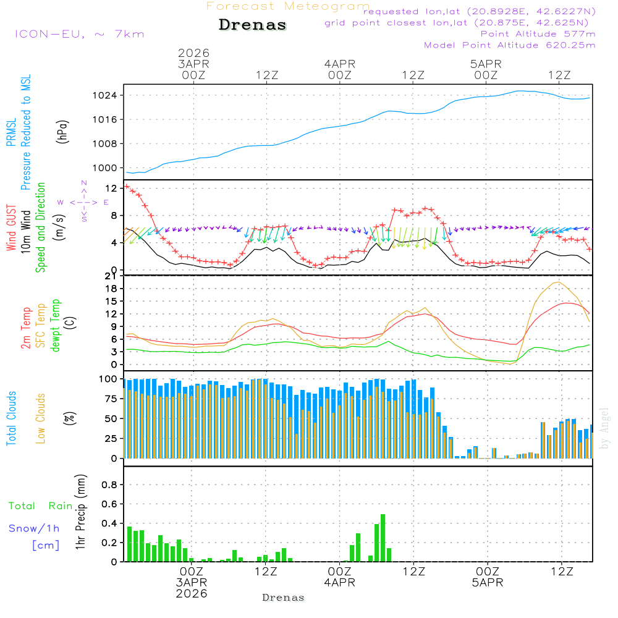Click the orange SFC Temp legend label

tap(41, 326)
